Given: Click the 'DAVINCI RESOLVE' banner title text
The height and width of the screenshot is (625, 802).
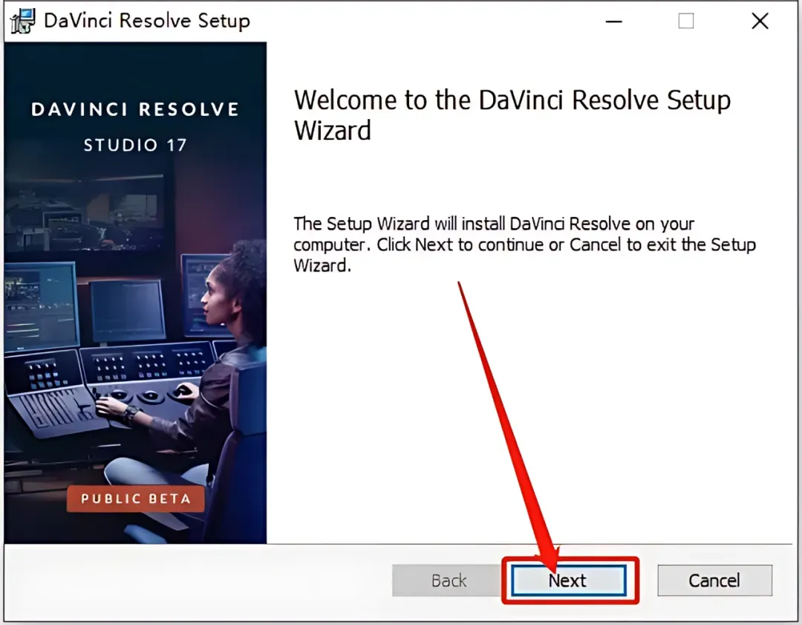Looking at the screenshot, I should tap(135, 109).
